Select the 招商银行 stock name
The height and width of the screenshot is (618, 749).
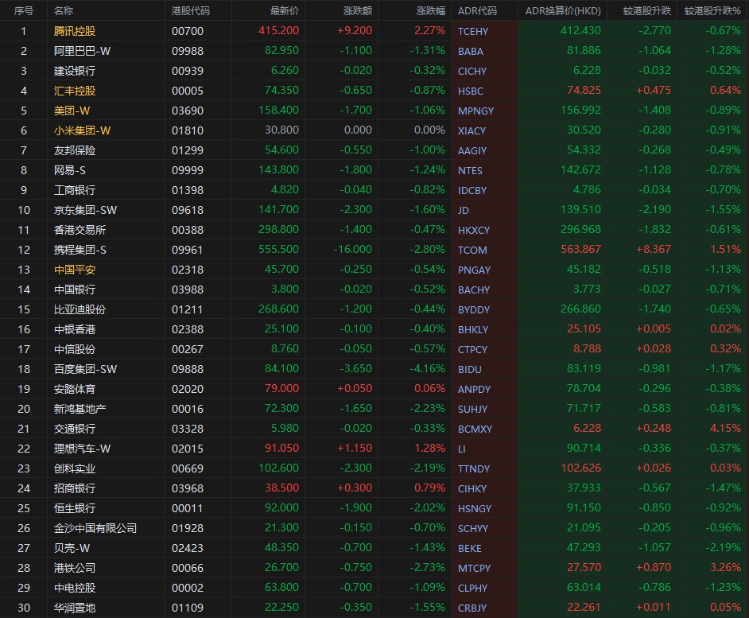point(75,488)
